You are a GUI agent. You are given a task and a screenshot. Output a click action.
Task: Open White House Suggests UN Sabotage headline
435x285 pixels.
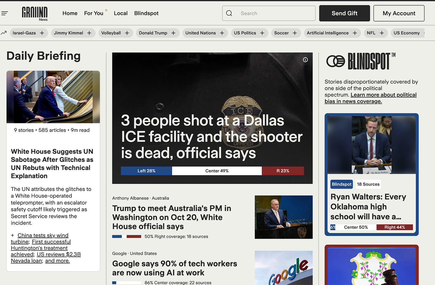pyautogui.click(x=52, y=164)
